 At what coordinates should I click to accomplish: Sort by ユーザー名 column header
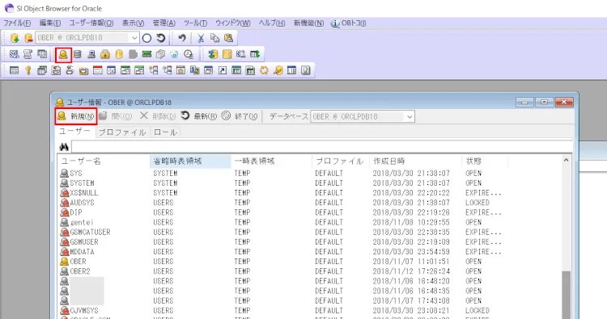[104, 161]
